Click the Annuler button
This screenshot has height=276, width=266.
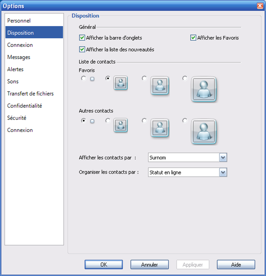[149, 265]
